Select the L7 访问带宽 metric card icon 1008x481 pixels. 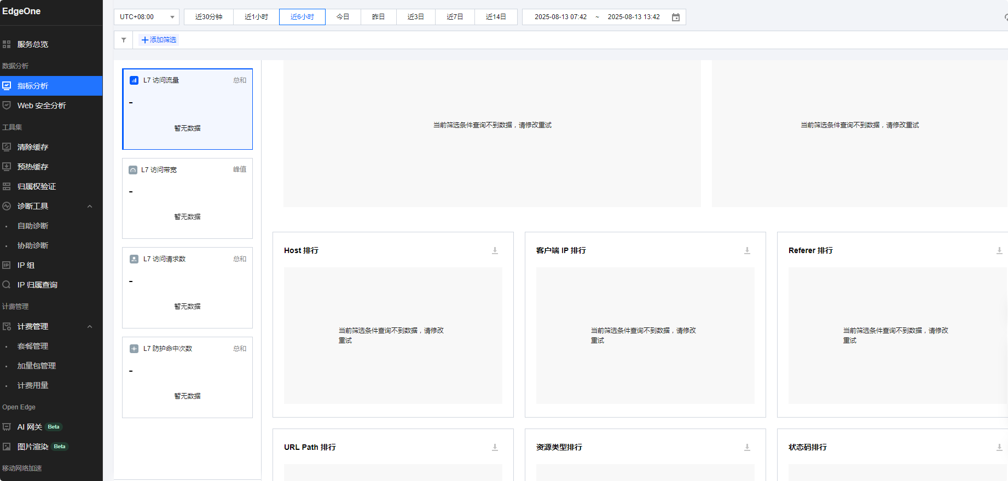pyautogui.click(x=133, y=170)
